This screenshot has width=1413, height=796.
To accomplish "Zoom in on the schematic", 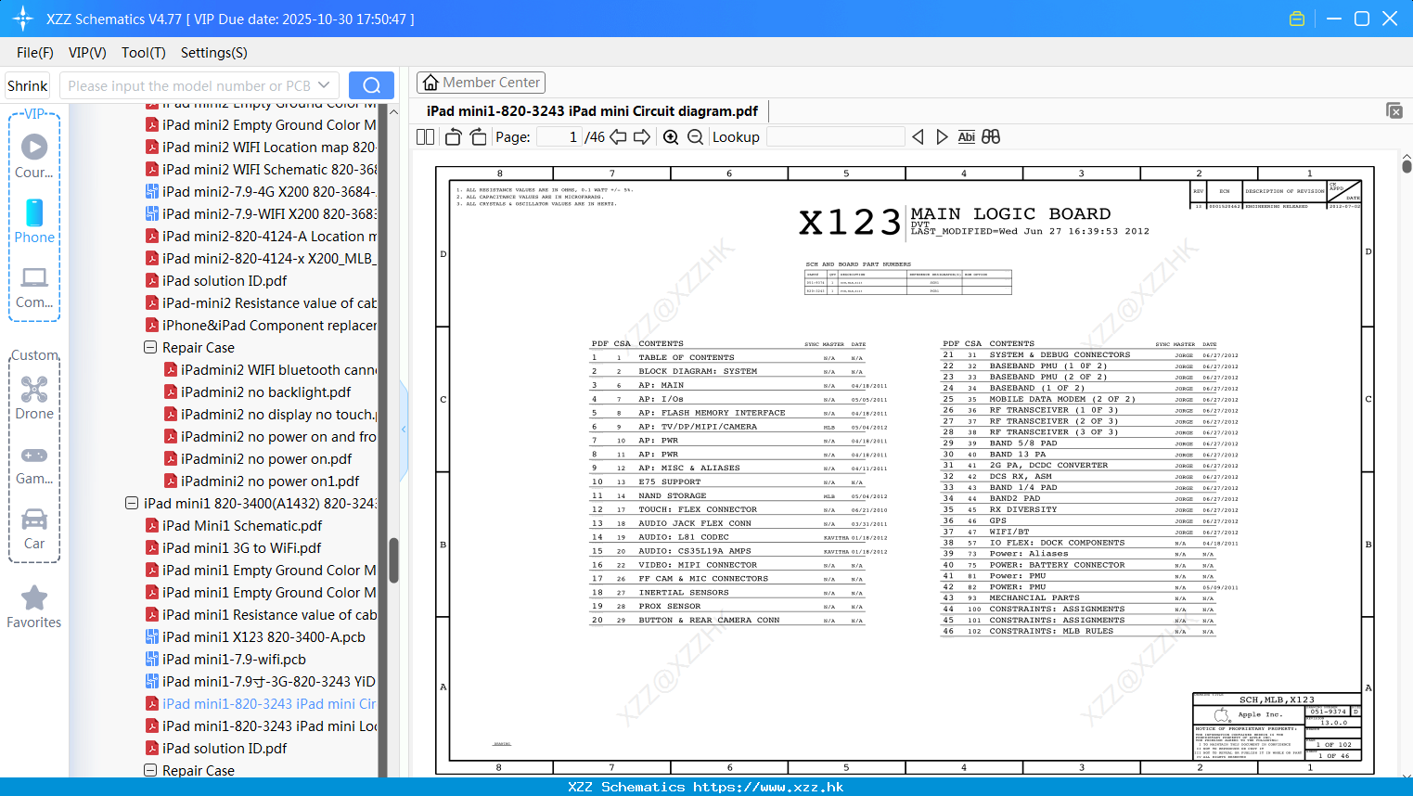I will pos(671,136).
